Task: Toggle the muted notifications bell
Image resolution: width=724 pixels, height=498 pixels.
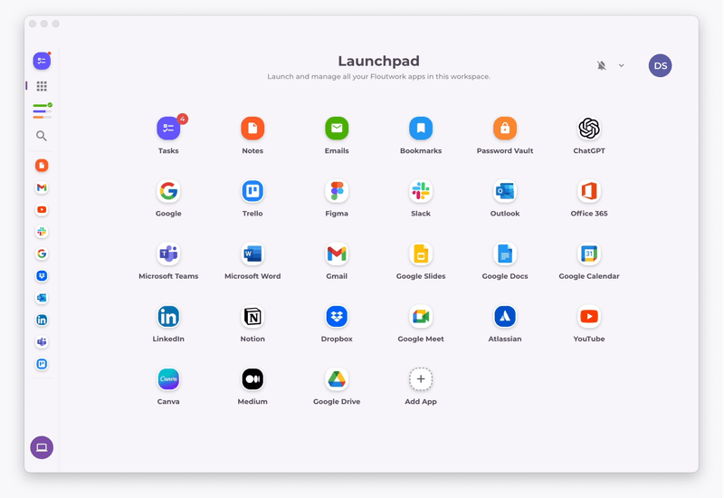Action: (x=601, y=65)
